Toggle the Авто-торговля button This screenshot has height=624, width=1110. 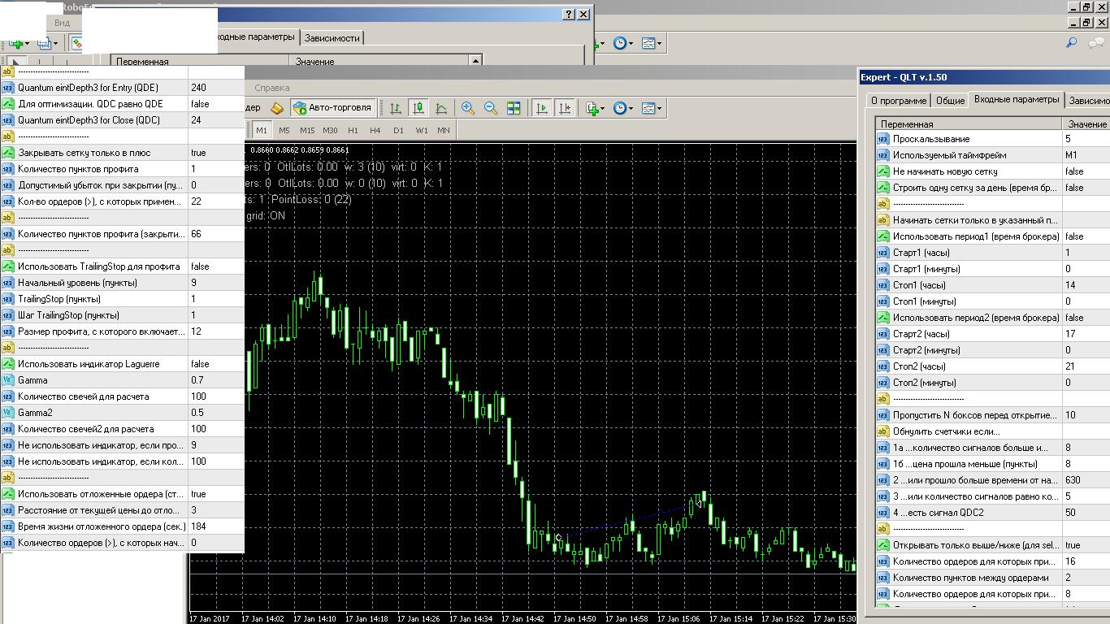(x=332, y=107)
